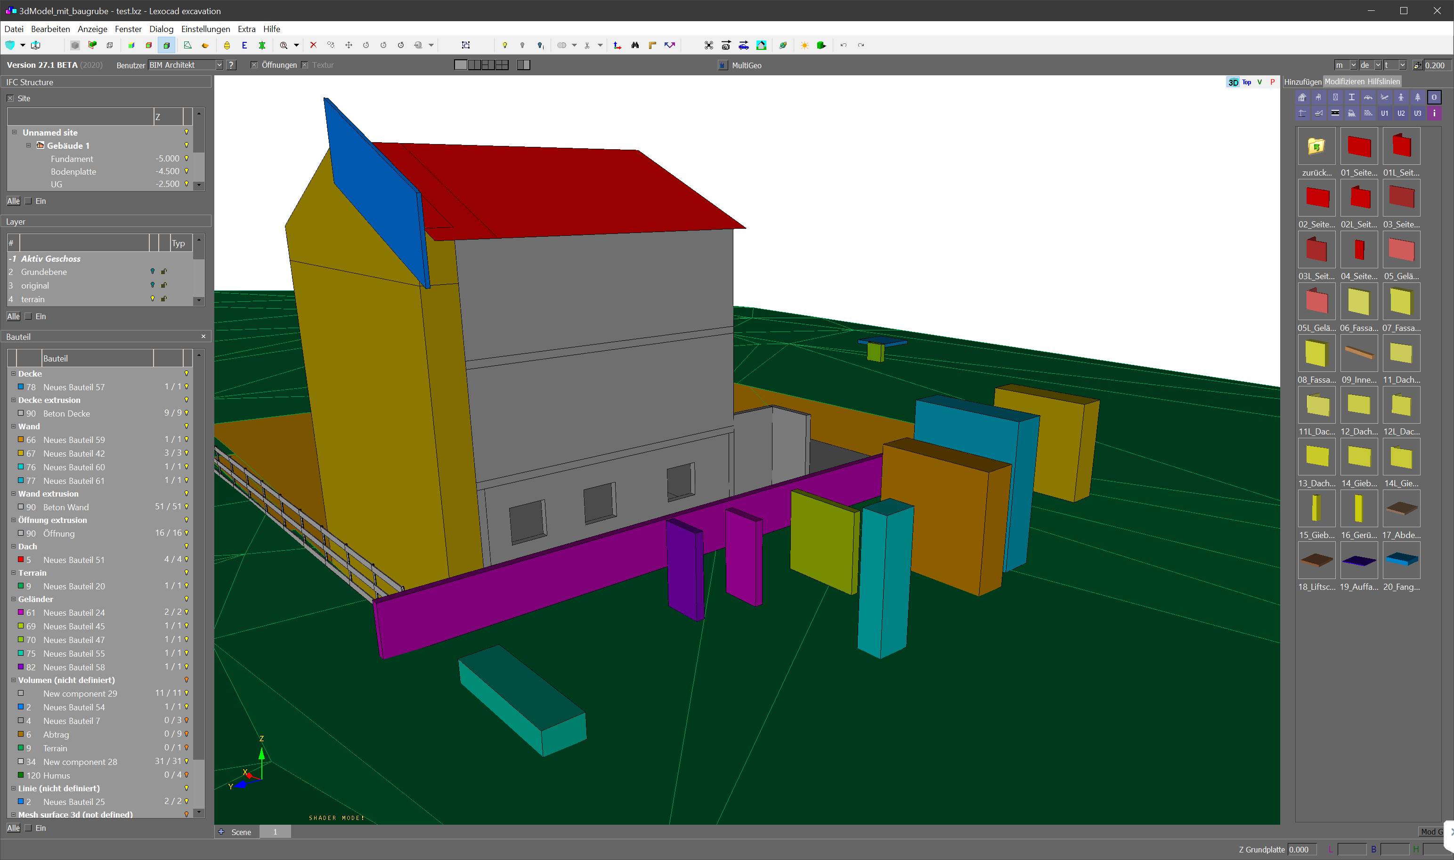Toggle visibility bulb for Beton Wand
1454x860 pixels.
point(187,506)
